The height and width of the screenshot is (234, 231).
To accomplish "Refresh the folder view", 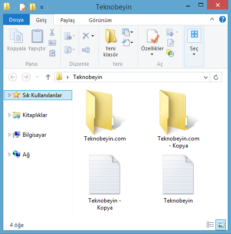I will click(x=216, y=77).
